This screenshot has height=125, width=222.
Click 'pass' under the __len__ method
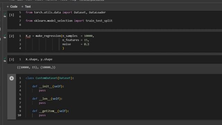42,103
